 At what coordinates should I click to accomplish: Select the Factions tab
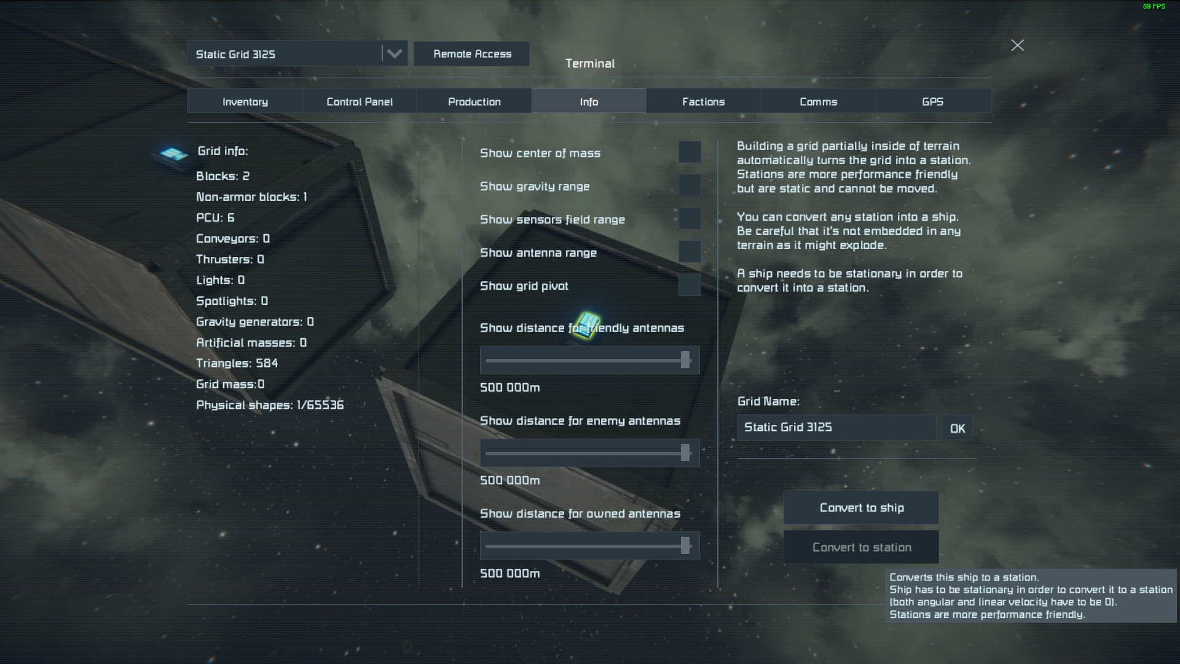click(704, 101)
